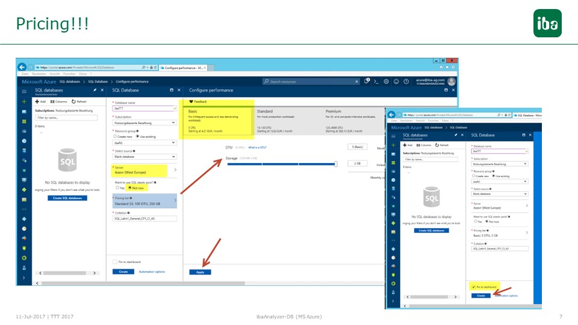The image size is (578, 325).
Task: Open hamburger menu in right Azure portal
Action: 393,136
